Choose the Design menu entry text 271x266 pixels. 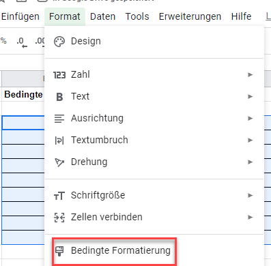86,41
